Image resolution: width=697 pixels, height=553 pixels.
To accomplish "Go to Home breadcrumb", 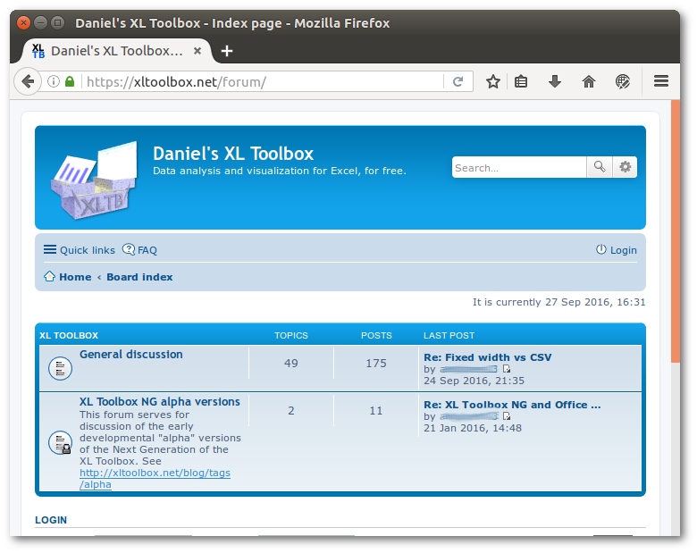I will [x=75, y=277].
